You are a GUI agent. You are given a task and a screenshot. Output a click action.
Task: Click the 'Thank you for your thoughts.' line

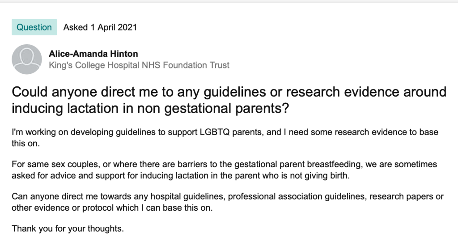tap(68, 229)
